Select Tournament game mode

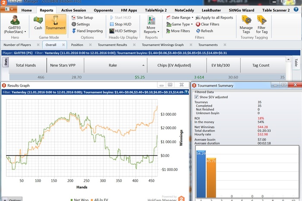pyautogui.click(x=56, y=24)
